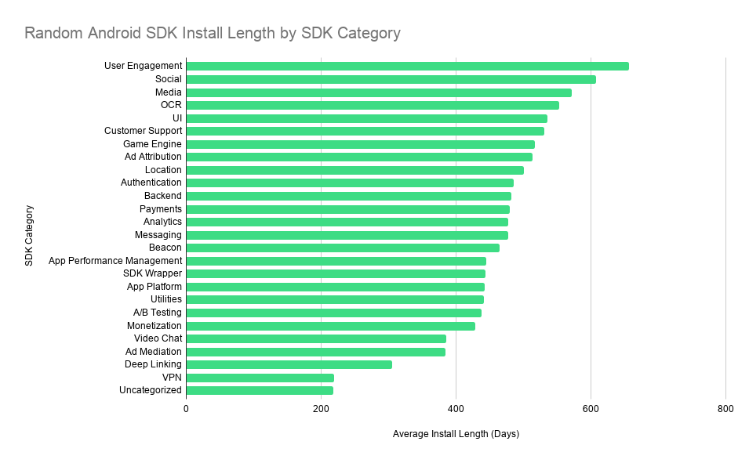Viewport: 749px width, 463px height.
Task: Select the Deep Linking bar
Action: [x=289, y=364]
